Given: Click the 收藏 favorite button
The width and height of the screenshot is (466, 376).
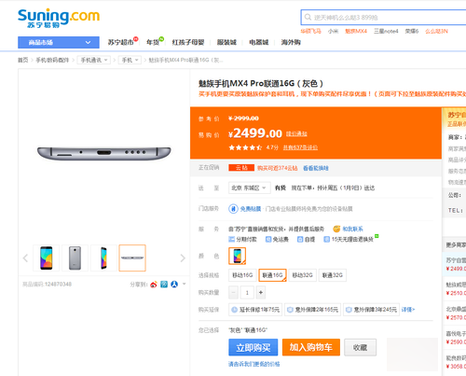Looking at the screenshot, I should click(x=360, y=347).
